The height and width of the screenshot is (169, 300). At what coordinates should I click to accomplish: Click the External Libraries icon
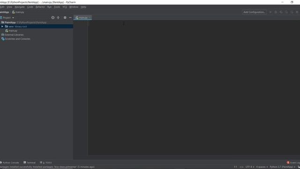(x=3, y=35)
